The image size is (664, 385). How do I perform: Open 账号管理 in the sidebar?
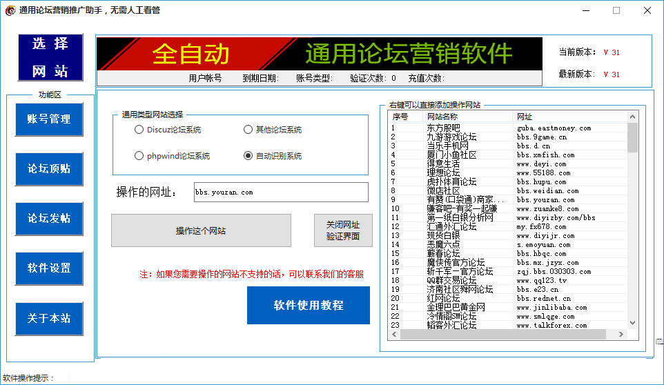click(49, 119)
